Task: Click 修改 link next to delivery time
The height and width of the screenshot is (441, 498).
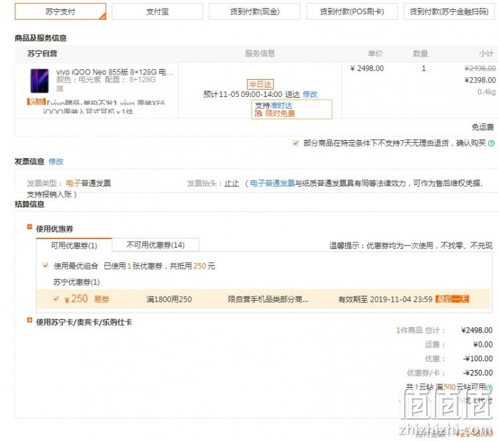Action: [x=310, y=94]
